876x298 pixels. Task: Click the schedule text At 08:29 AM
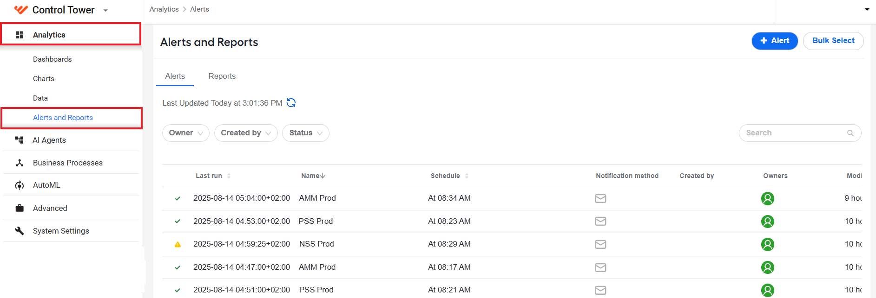(x=449, y=244)
